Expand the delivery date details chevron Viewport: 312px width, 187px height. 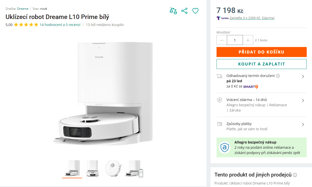pos(303,76)
